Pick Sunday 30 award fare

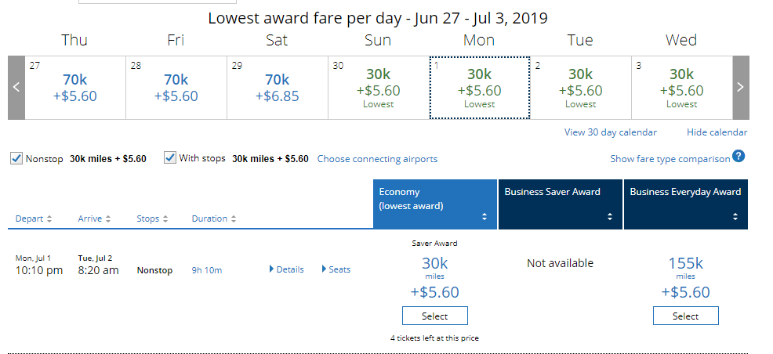tap(378, 88)
